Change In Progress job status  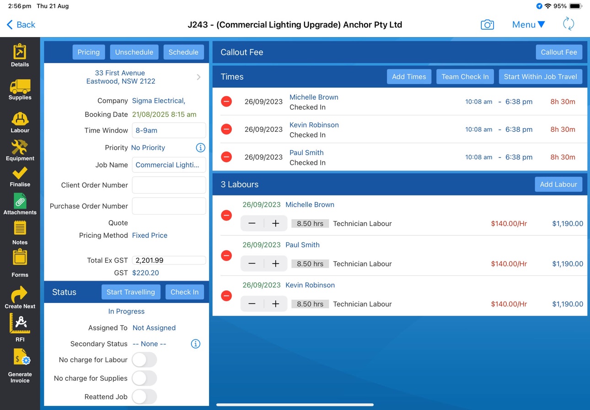click(126, 311)
